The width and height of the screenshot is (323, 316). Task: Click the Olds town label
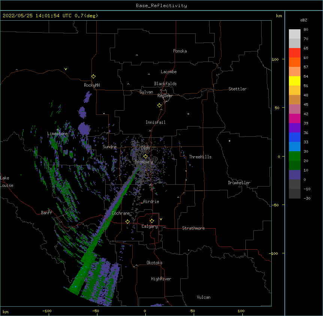pyautogui.click(x=145, y=148)
